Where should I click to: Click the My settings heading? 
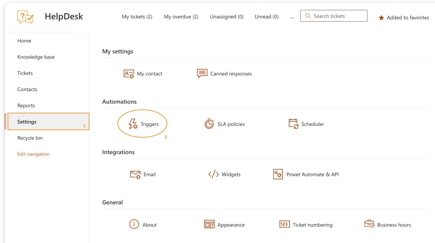117,52
